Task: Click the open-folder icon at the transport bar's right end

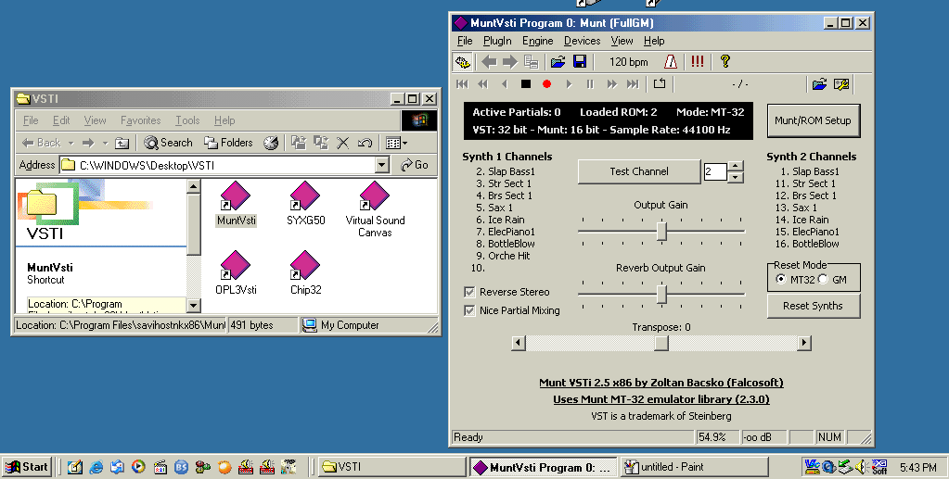Action: pyautogui.click(x=819, y=84)
